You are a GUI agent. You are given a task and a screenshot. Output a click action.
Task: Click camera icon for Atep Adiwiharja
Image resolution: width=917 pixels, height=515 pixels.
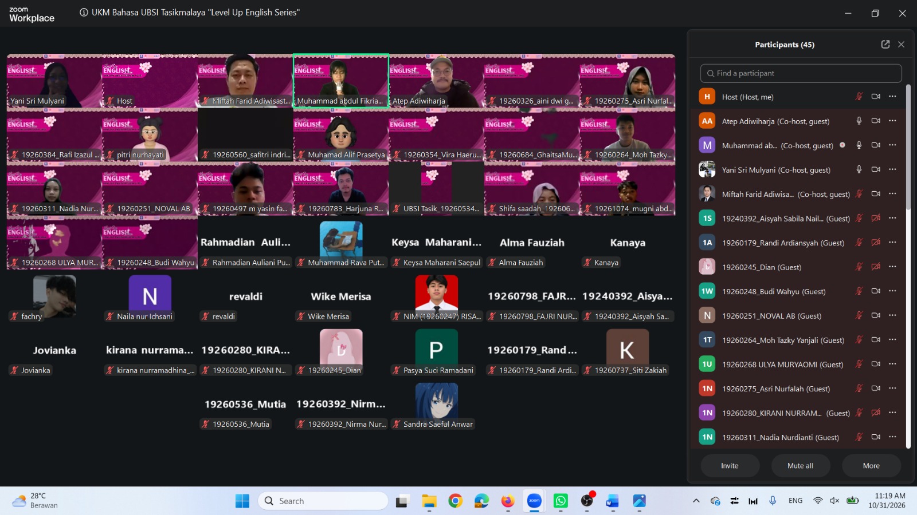(876, 121)
